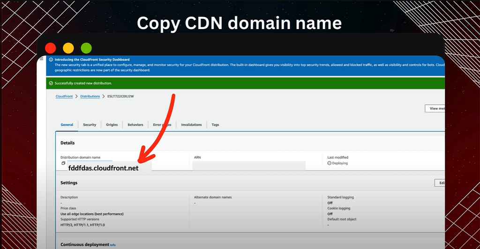480x249 pixels.
Task: Go to Distributions breadcrumb link
Action: pos(90,96)
